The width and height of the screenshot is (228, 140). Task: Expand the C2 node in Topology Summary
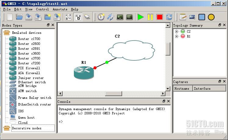176,31
